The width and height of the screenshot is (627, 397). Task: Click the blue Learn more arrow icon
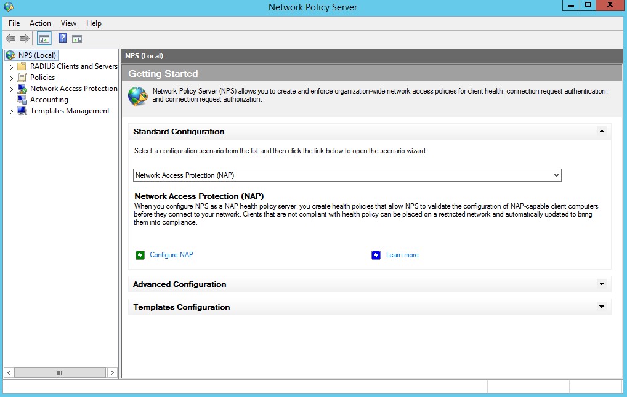coord(376,255)
